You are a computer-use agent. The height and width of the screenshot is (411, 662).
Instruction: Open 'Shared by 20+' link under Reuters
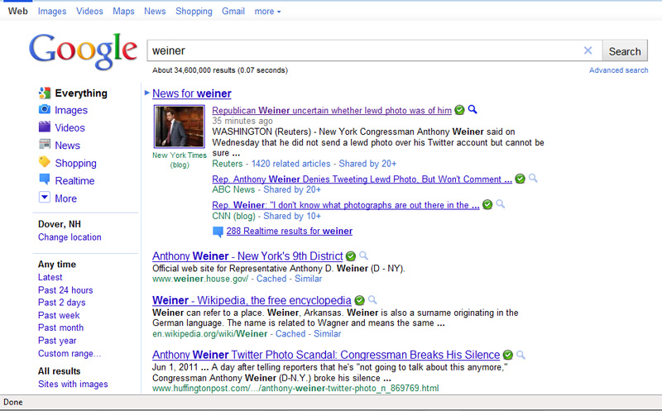click(x=367, y=164)
